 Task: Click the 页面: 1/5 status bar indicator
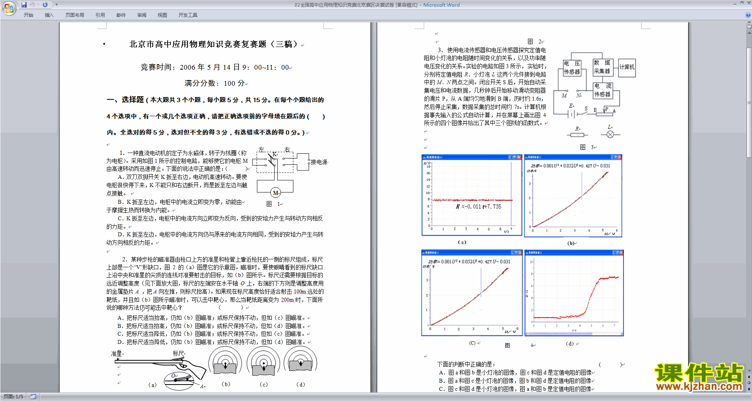click(13, 397)
